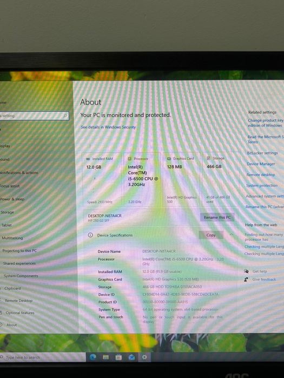Click the Get help icon
Screen dimensions: 284x378
tap(246, 271)
